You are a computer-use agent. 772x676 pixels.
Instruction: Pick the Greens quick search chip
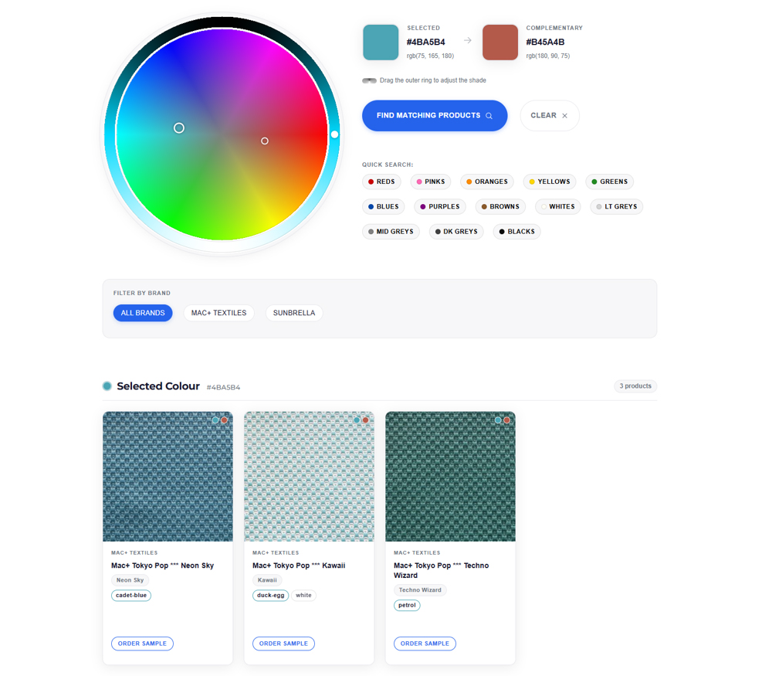[x=610, y=182]
